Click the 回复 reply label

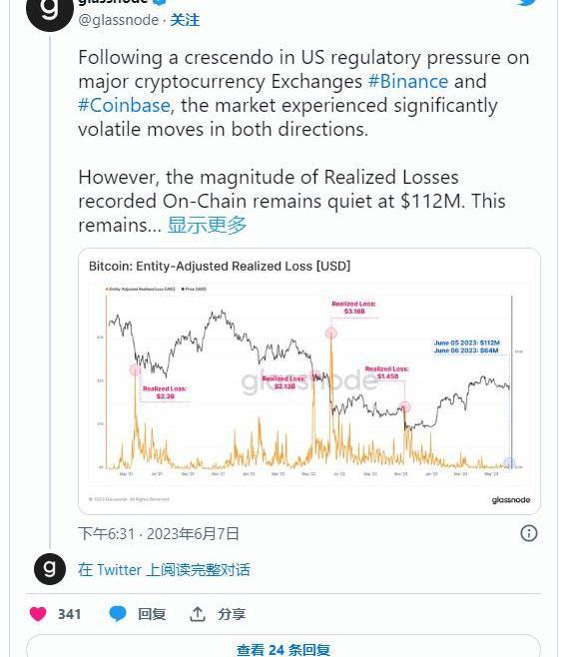[x=152, y=614]
